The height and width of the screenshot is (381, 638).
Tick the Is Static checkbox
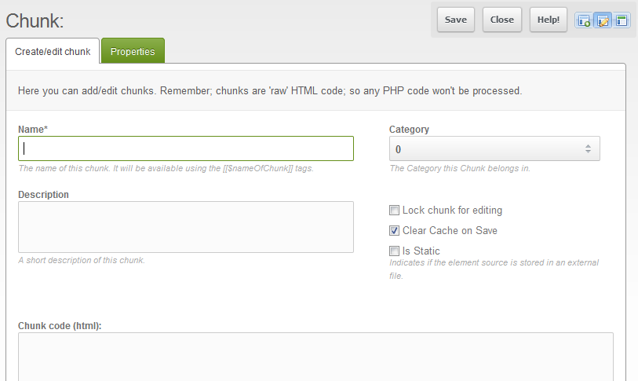394,251
